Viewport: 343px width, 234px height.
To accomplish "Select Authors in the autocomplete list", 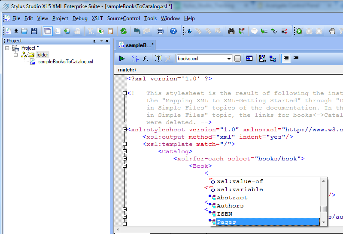I will pos(230,206).
